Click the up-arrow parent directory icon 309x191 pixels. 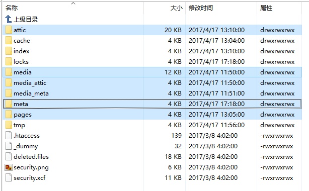point(8,19)
